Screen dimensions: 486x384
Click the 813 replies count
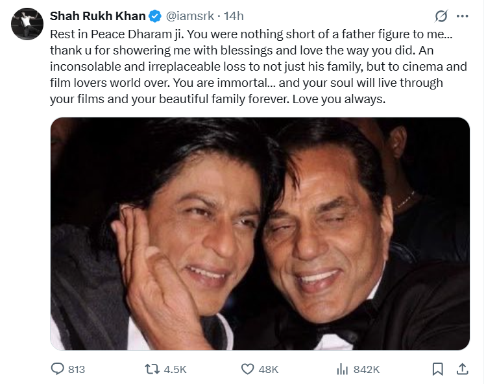point(77,369)
